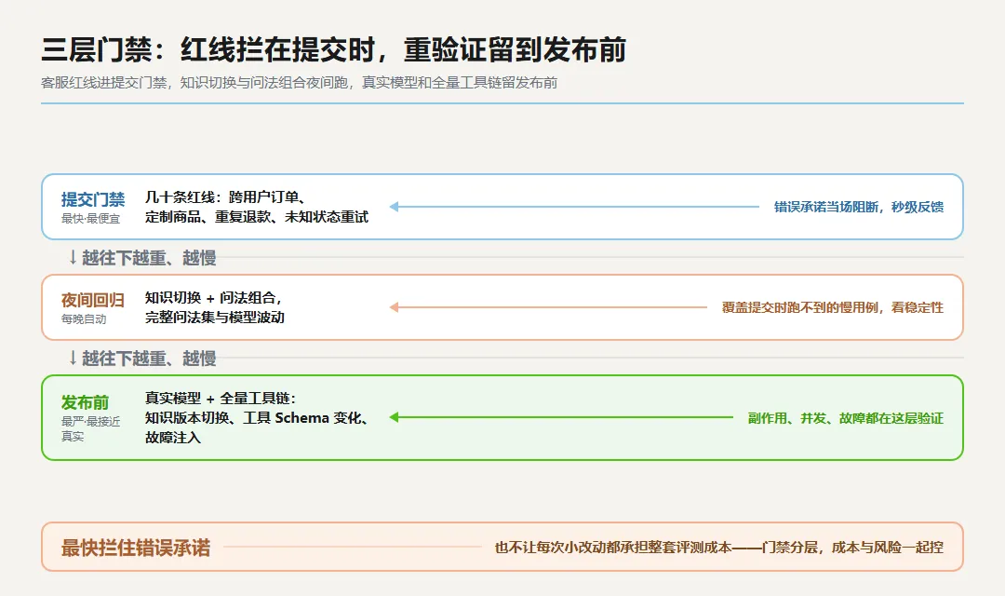The width and height of the screenshot is (1005, 596).
Task: Click "越往下越重、越慢" between 夜间回归 and 发布前
Action: point(142,358)
